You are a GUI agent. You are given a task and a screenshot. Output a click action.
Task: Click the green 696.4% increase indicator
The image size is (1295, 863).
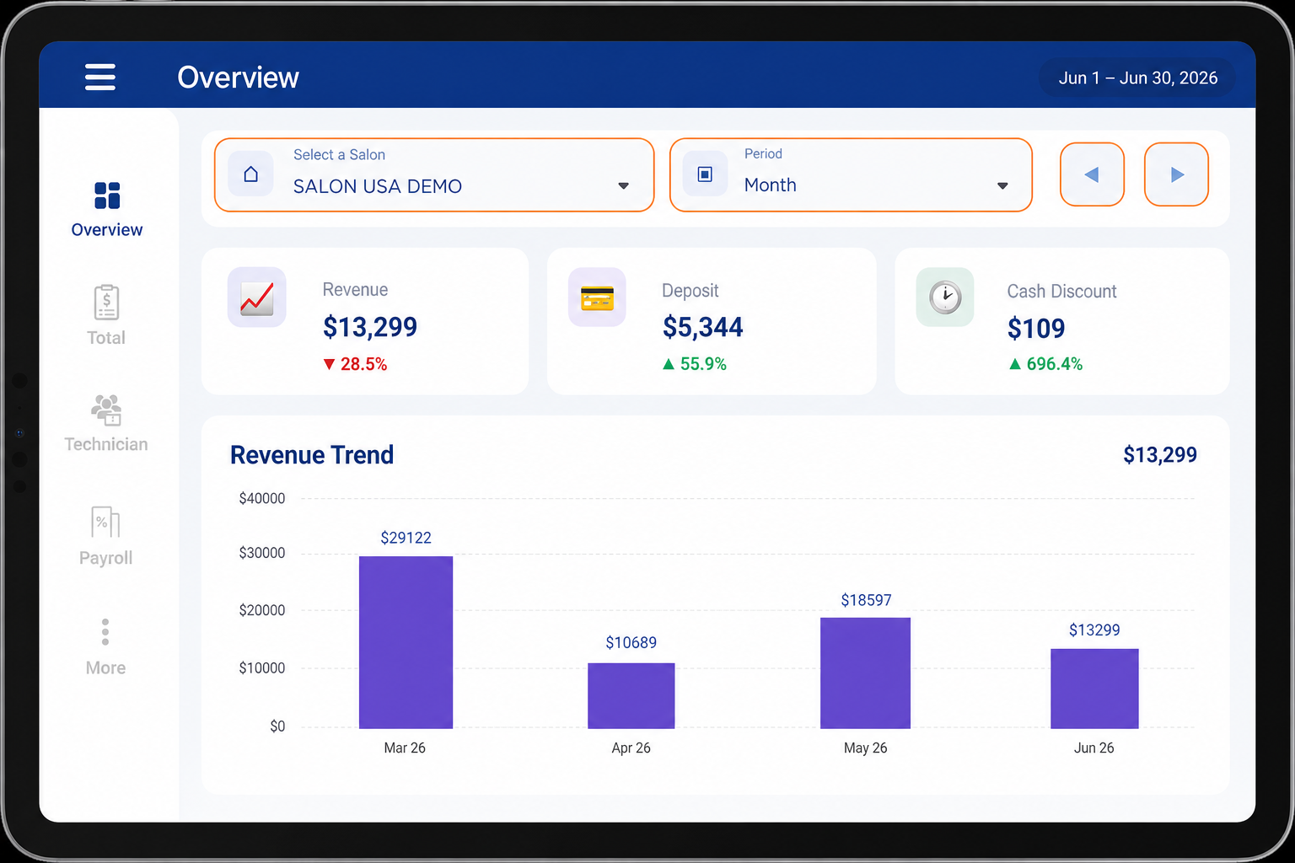[x=1045, y=364]
